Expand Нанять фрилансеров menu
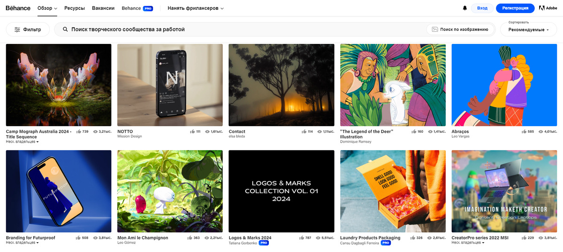This screenshot has height=252, width=563. click(x=196, y=8)
